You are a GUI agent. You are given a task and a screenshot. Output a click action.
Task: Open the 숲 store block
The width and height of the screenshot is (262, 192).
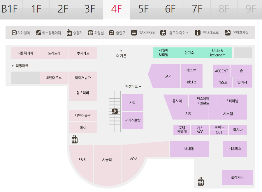(241, 71)
